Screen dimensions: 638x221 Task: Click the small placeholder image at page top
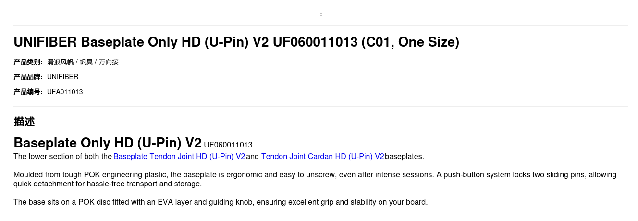pyautogui.click(x=321, y=15)
